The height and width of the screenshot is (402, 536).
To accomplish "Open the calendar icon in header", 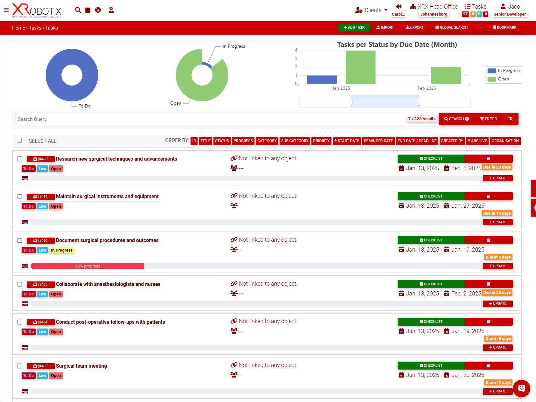I will point(88,10).
